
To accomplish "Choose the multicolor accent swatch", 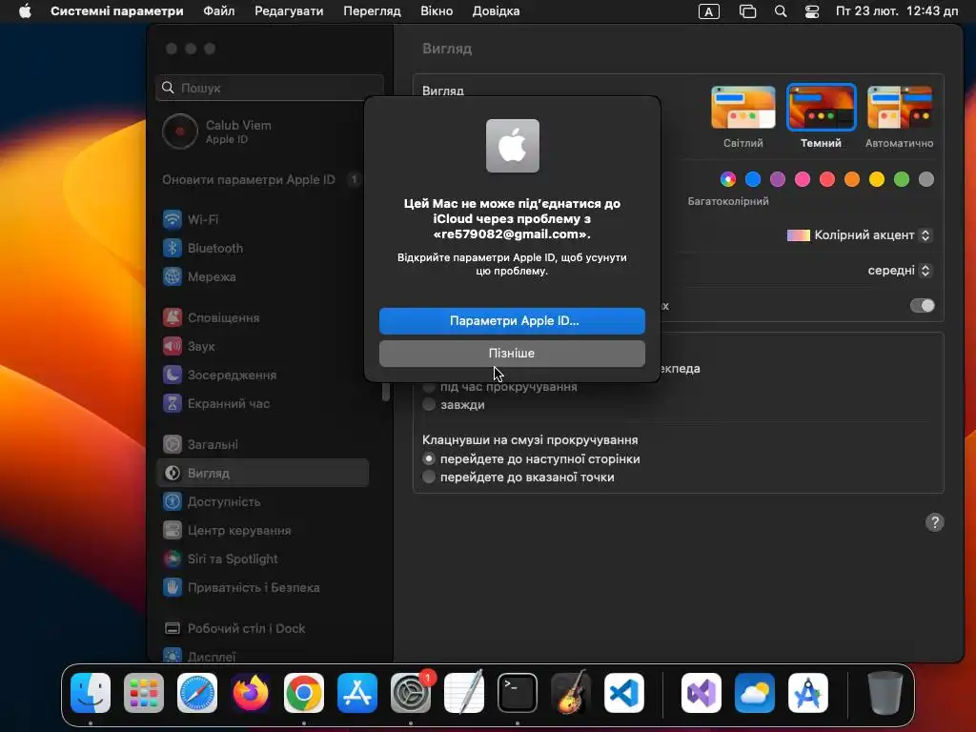I will point(727,179).
